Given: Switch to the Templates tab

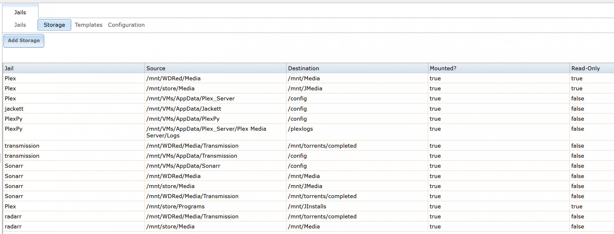Looking at the screenshot, I should (89, 25).
